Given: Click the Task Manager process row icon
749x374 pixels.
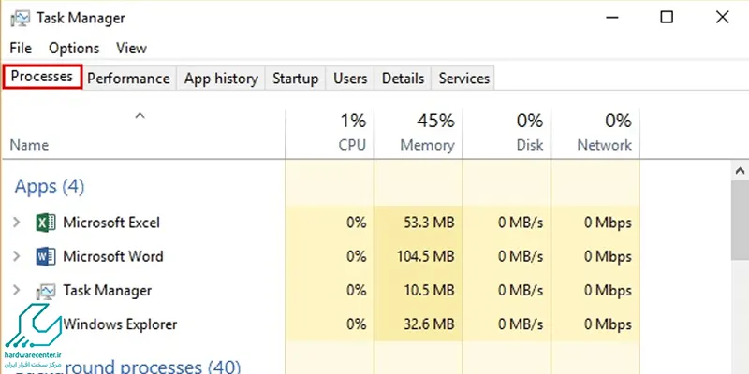Looking at the screenshot, I should (46, 291).
